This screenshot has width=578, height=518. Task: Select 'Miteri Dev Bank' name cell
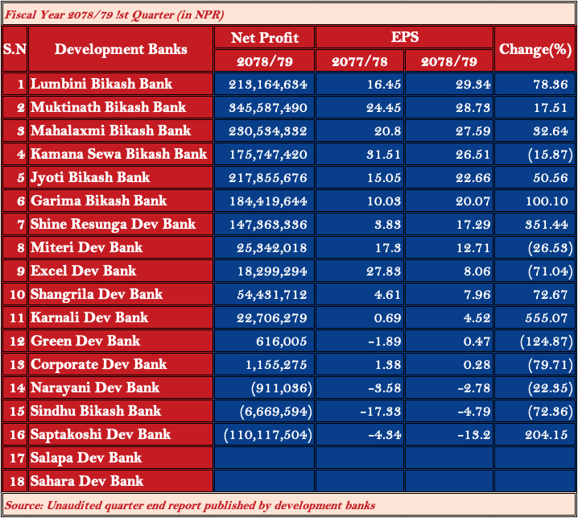[x=121, y=247]
